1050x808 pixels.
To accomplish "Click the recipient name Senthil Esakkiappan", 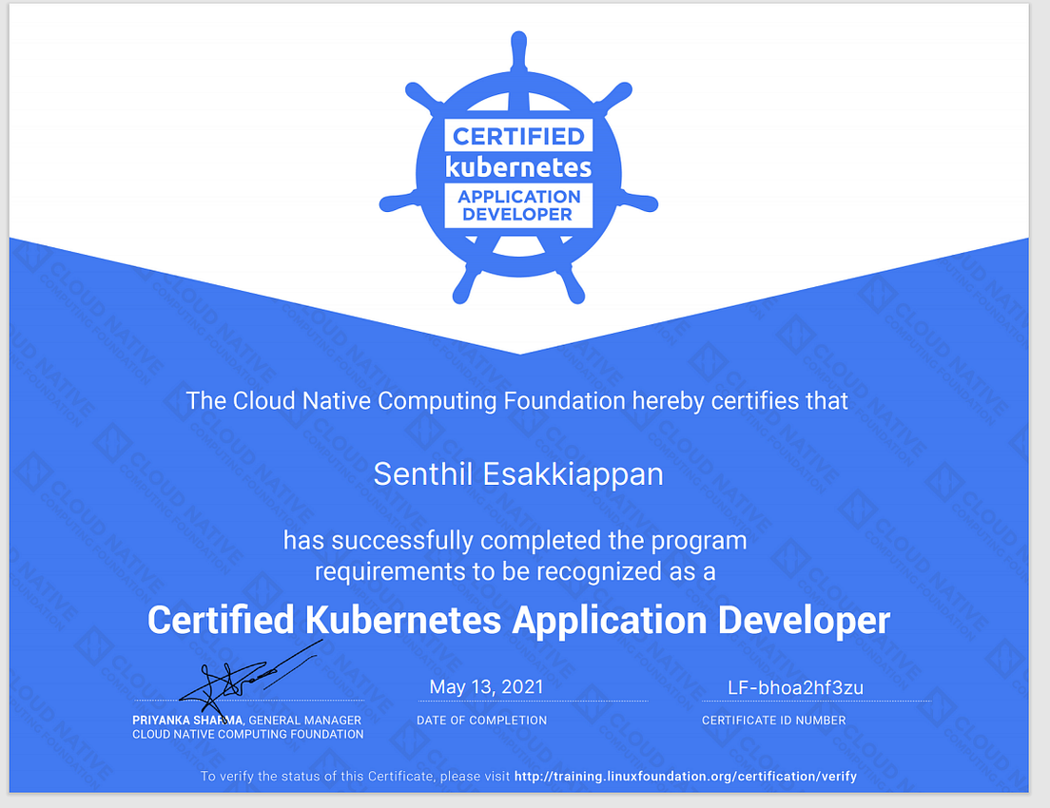I will (x=518, y=474).
